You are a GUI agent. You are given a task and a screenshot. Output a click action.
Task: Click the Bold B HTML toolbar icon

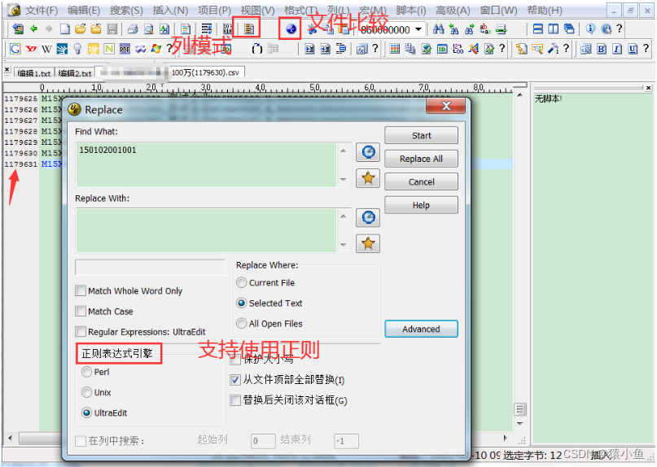click(x=602, y=49)
